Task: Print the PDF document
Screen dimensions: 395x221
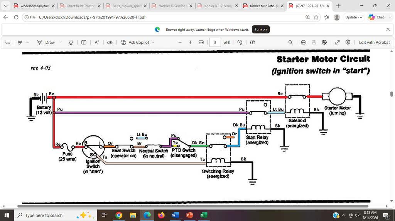Action: point(304,42)
